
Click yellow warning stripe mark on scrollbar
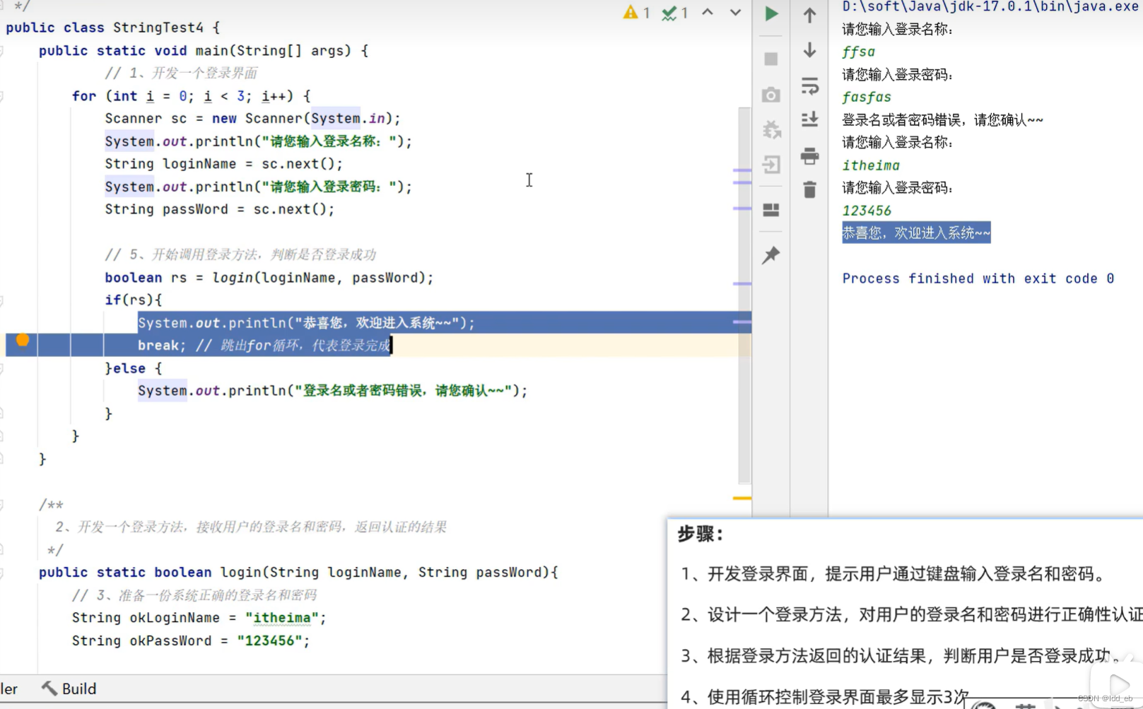(x=742, y=498)
